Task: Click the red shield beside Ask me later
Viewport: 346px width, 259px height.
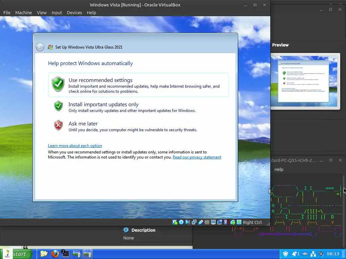Action: [x=58, y=125]
